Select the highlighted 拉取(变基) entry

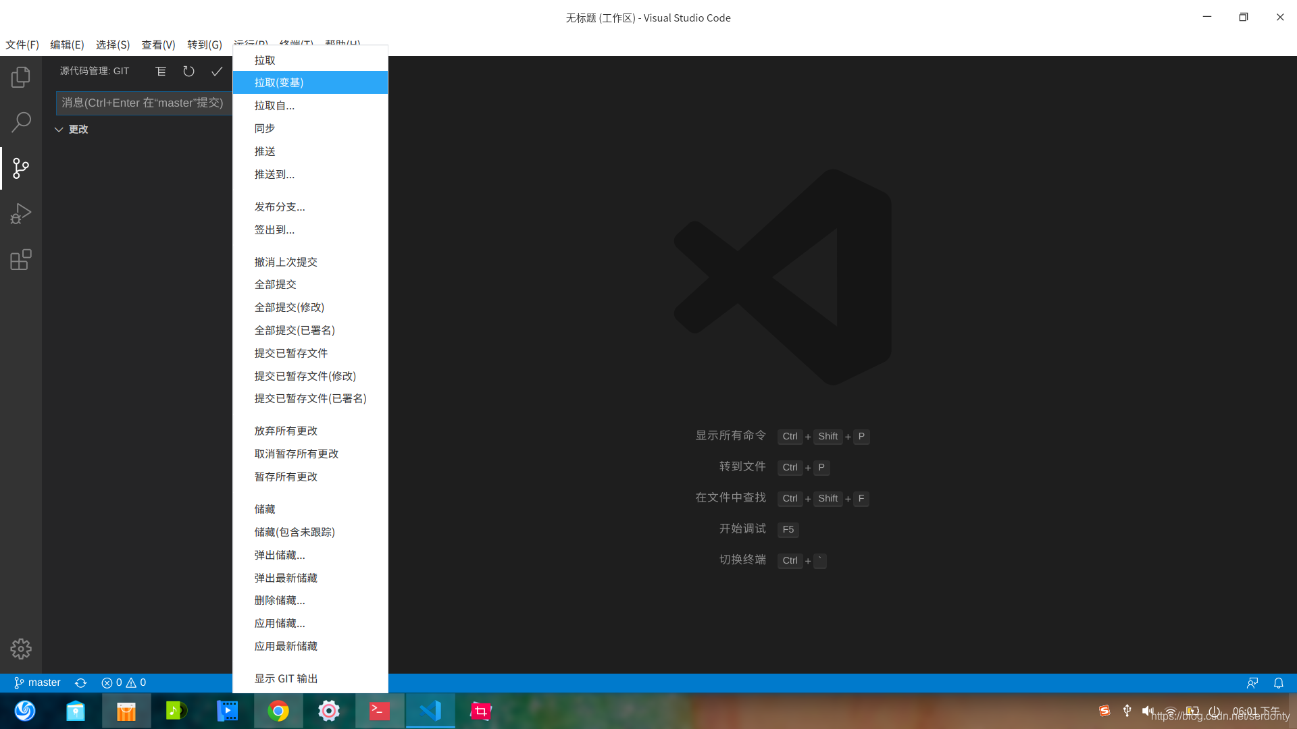point(310,82)
